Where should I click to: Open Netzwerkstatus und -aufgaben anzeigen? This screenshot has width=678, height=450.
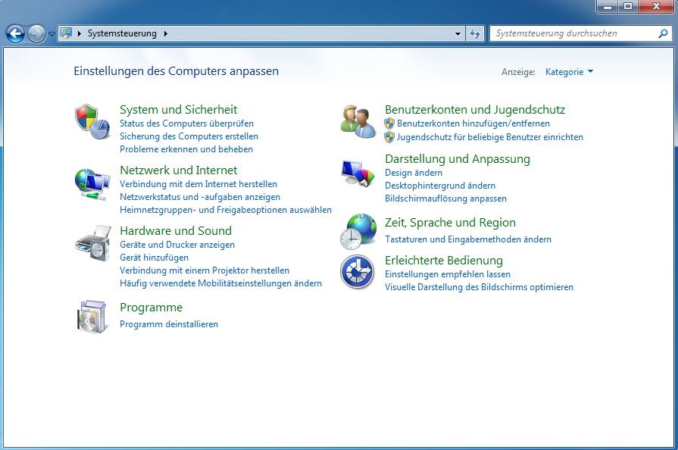point(200,197)
